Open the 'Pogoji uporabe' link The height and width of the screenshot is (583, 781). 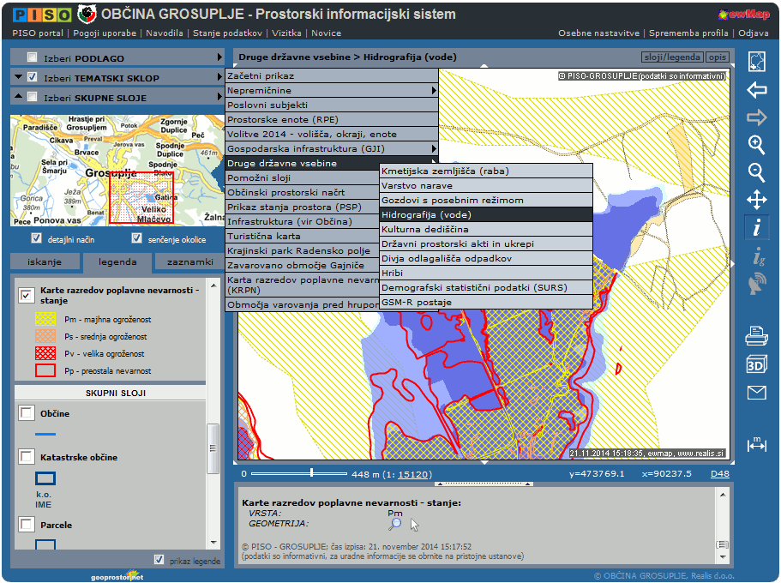click(105, 33)
